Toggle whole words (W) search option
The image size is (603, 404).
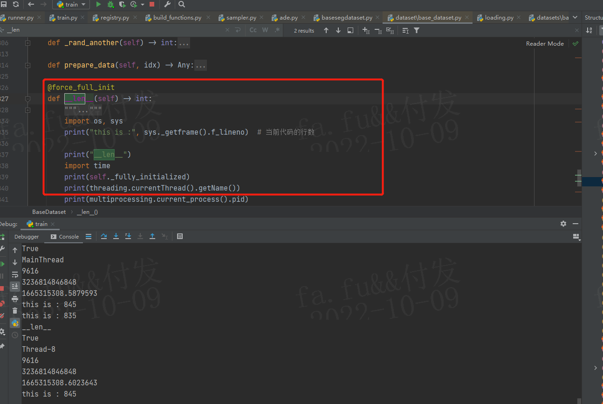(x=265, y=29)
